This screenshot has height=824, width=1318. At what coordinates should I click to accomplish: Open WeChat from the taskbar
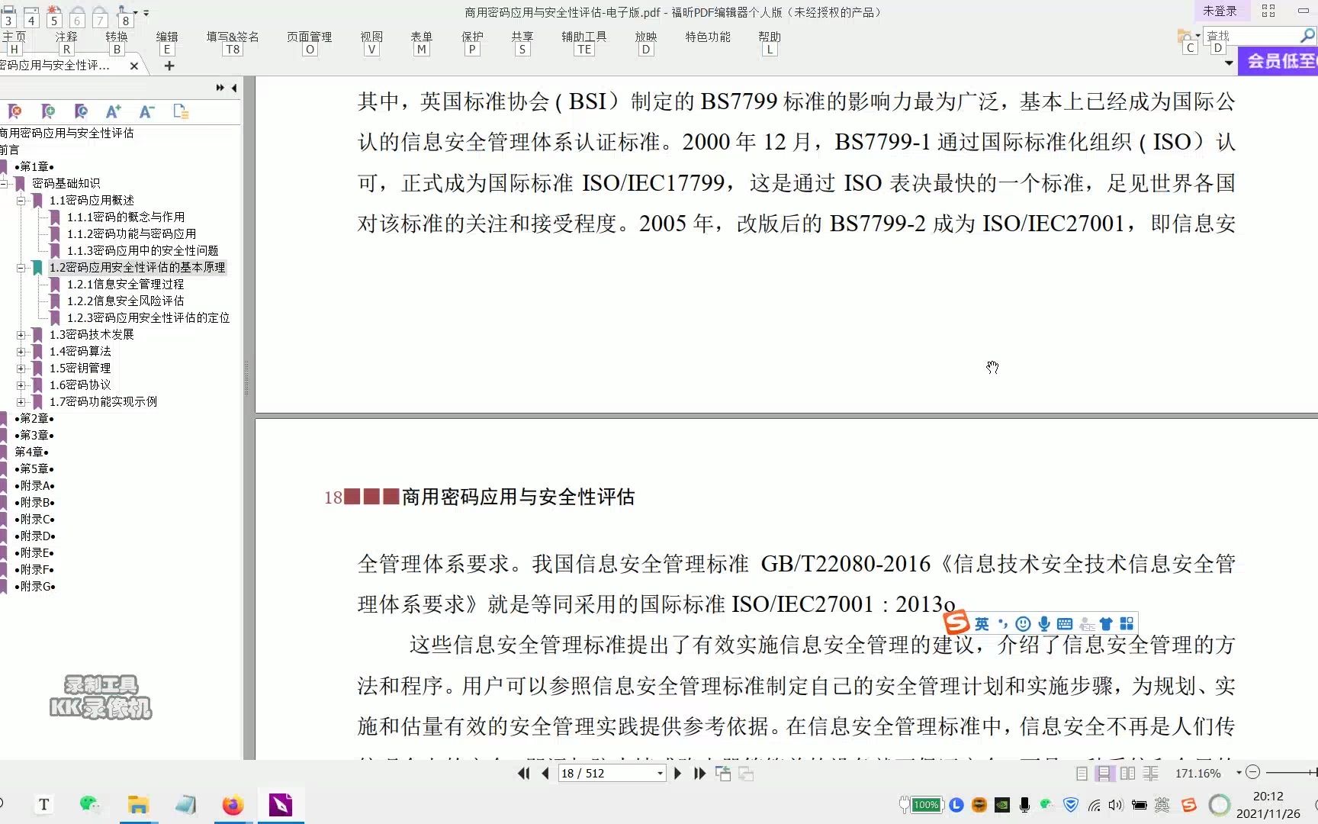tap(90, 804)
